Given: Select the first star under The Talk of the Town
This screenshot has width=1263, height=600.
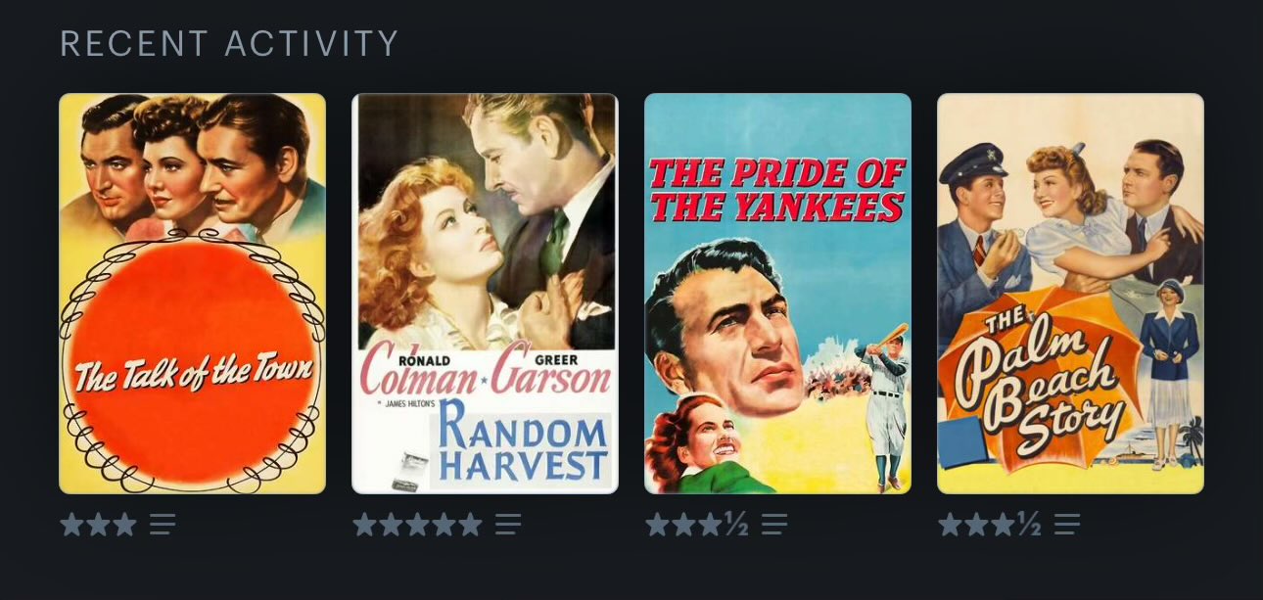Looking at the screenshot, I should [x=71, y=526].
